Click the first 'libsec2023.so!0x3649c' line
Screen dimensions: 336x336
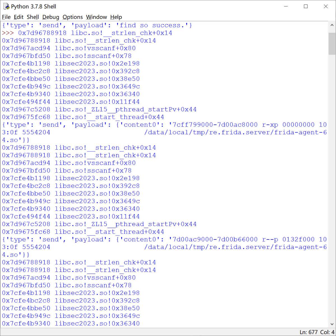(x=71, y=86)
